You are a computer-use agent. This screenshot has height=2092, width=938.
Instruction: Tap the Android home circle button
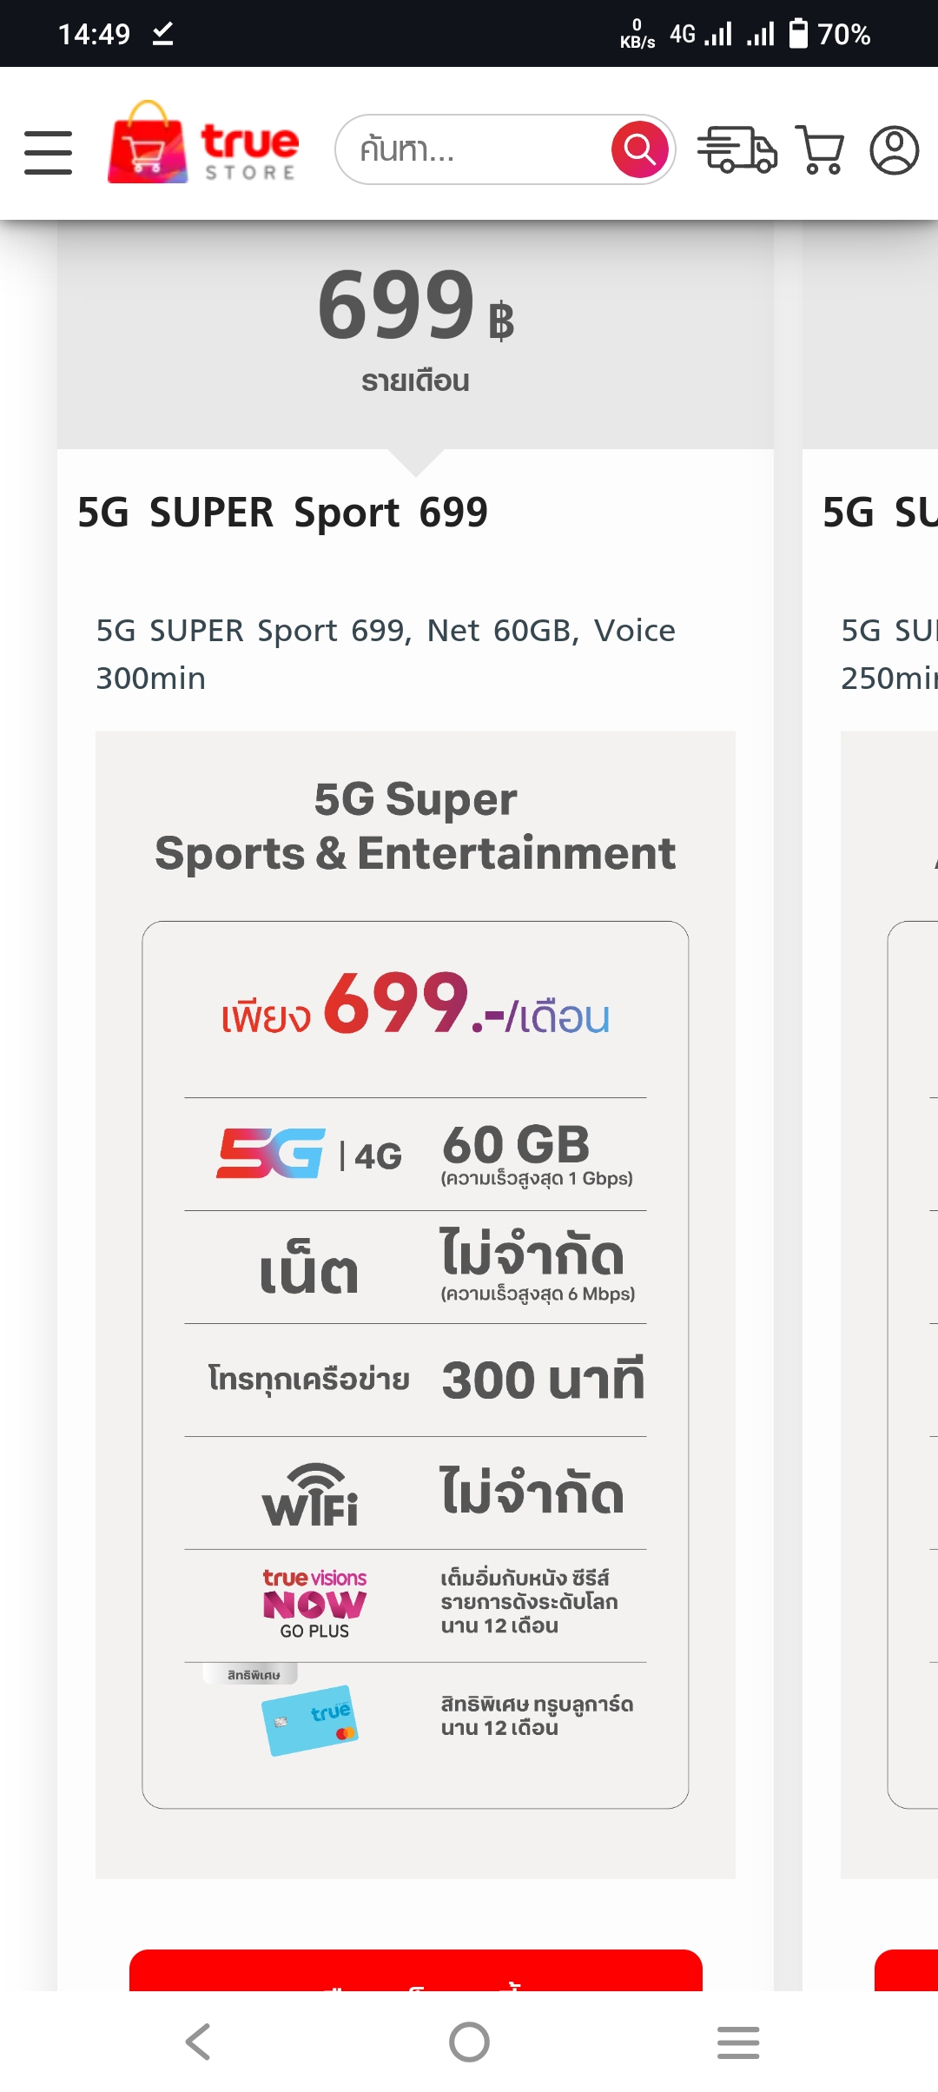click(x=469, y=2042)
